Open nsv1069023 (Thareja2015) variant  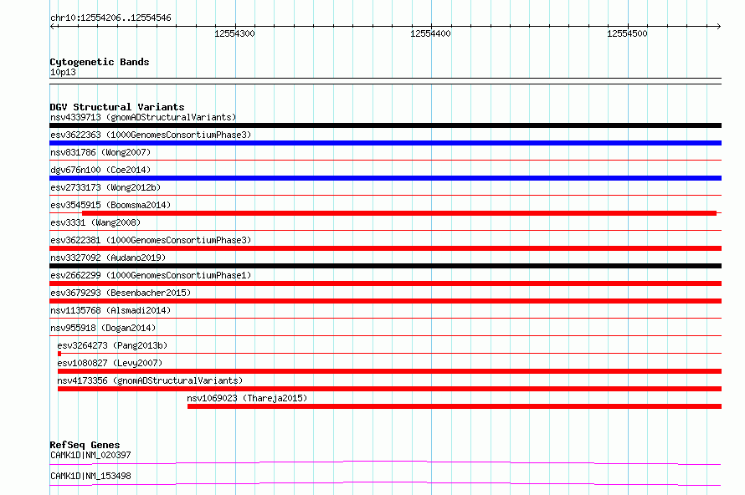point(247,398)
